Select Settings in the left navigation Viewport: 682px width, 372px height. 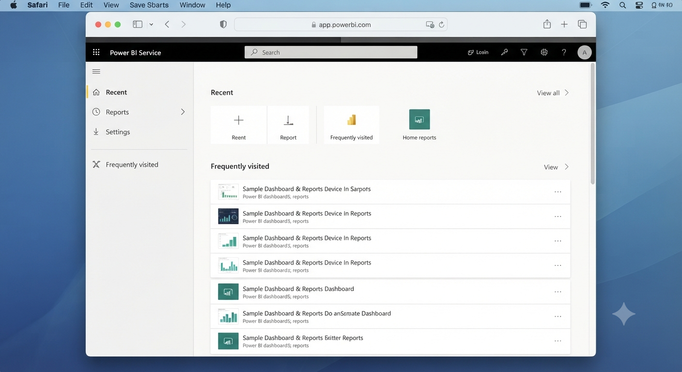click(118, 132)
